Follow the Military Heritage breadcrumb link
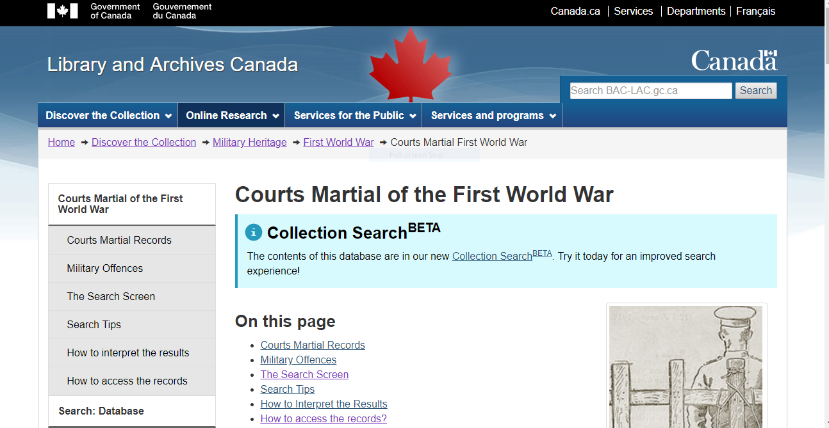Viewport: 829px width, 428px height. tap(249, 142)
